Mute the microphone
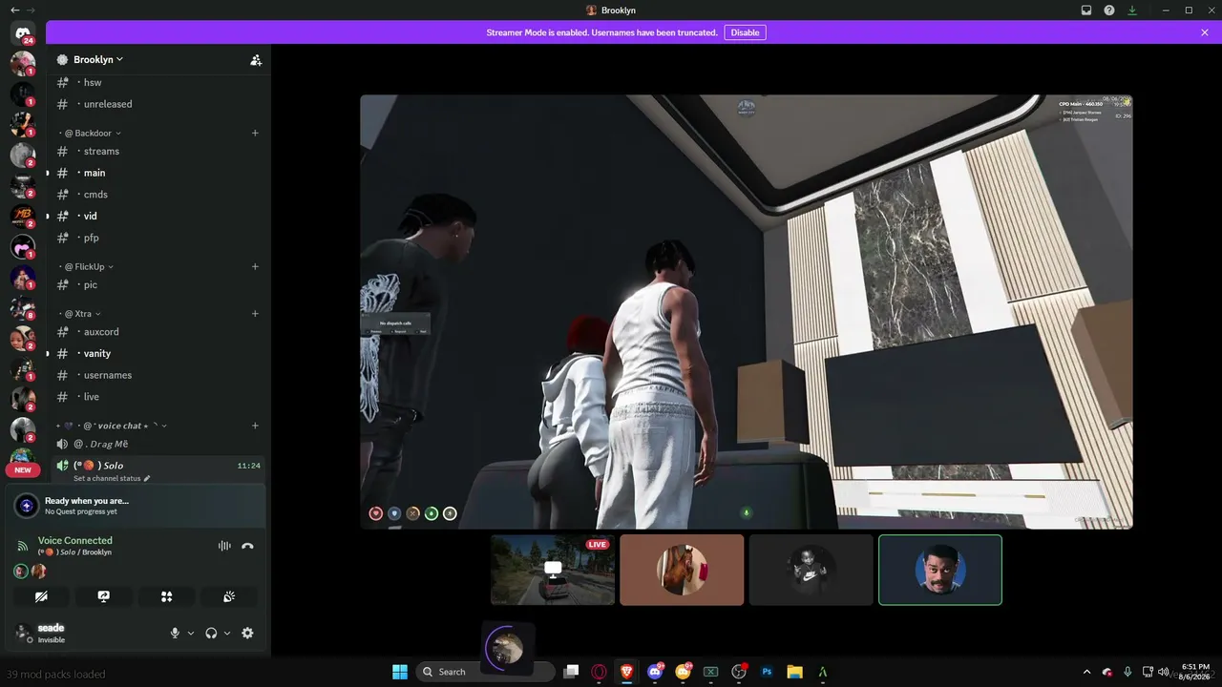 (x=175, y=633)
